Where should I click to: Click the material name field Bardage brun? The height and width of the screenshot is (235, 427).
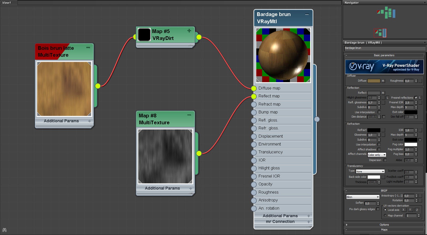coord(385,48)
